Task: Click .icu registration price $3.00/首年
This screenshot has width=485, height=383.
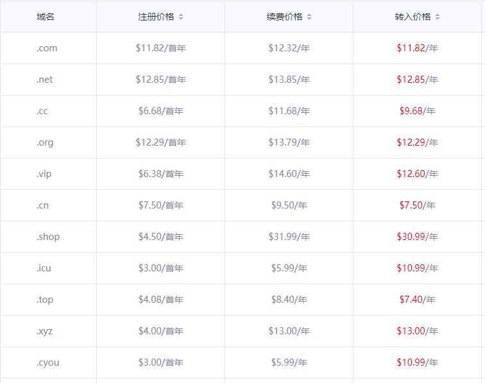Action: 161,268
